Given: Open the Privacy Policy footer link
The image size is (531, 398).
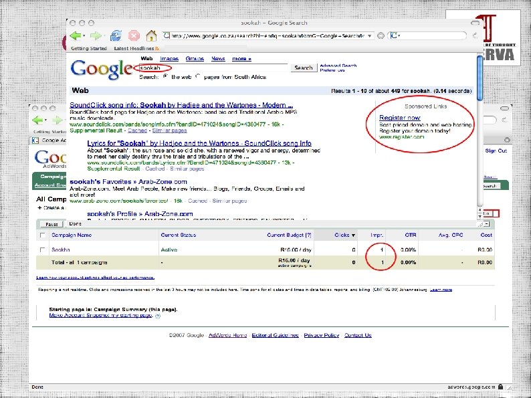Looking at the screenshot, I should coord(322,335).
